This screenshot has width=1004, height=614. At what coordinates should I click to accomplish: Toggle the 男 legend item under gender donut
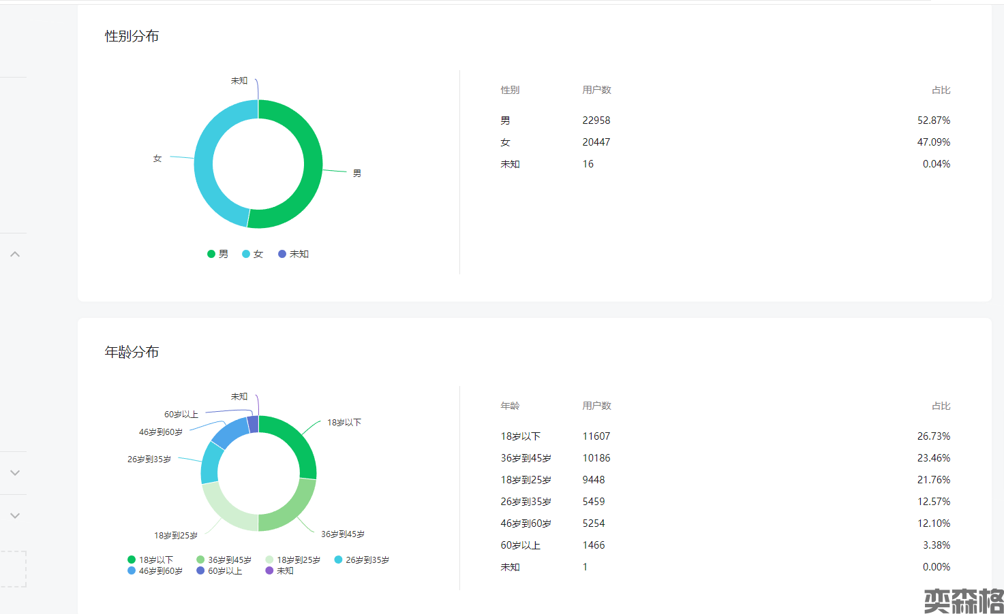click(x=218, y=254)
